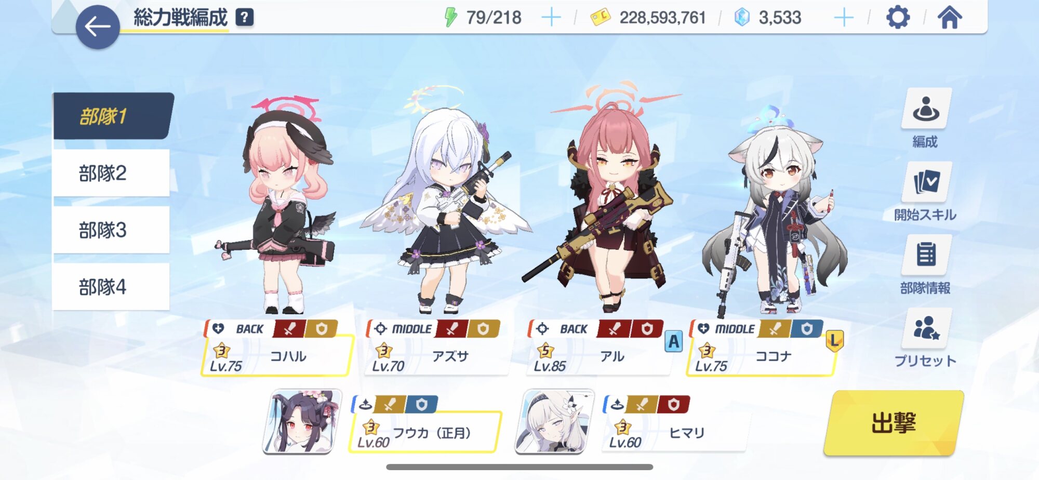
Task: Add gems with the plus beside 3,533
Action: (844, 18)
